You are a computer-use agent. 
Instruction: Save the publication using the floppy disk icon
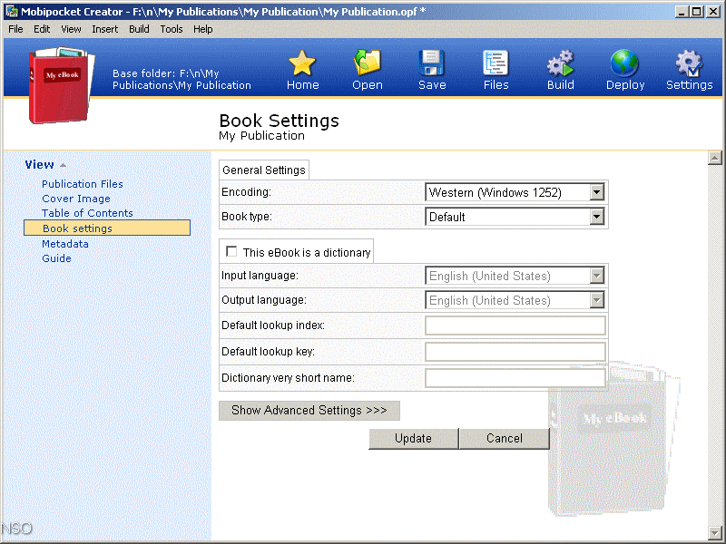click(x=432, y=63)
